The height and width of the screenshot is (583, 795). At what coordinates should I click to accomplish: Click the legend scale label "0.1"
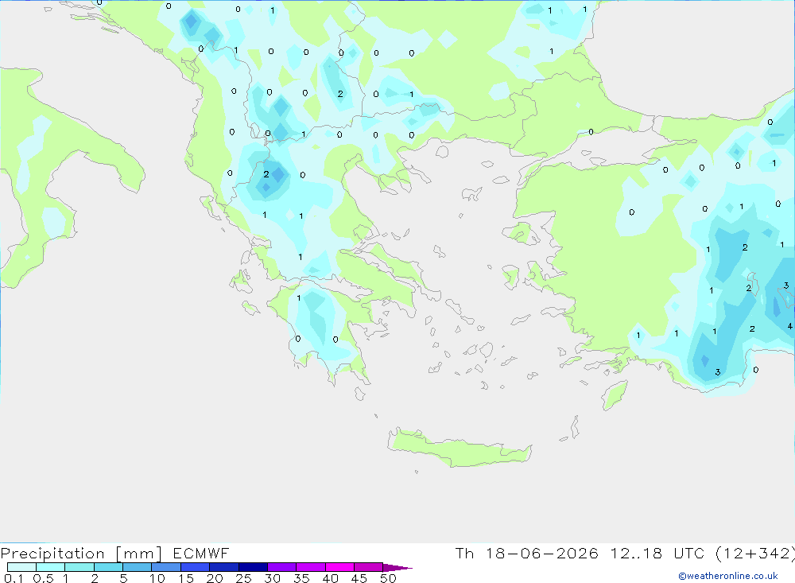point(14,578)
